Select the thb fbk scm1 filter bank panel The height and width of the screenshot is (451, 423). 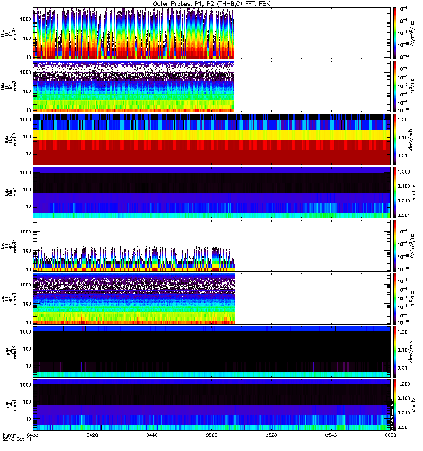tap(212, 192)
